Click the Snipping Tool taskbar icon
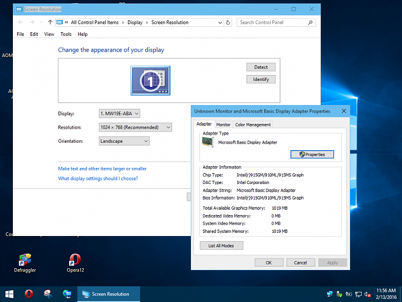The image size is (402, 302). (x=48, y=294)
